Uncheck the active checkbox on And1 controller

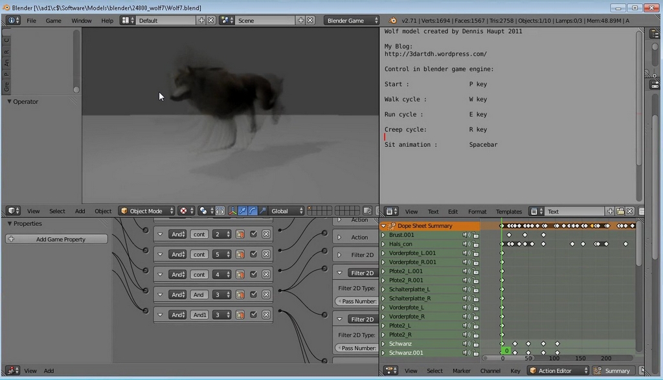tap(253, 315)
